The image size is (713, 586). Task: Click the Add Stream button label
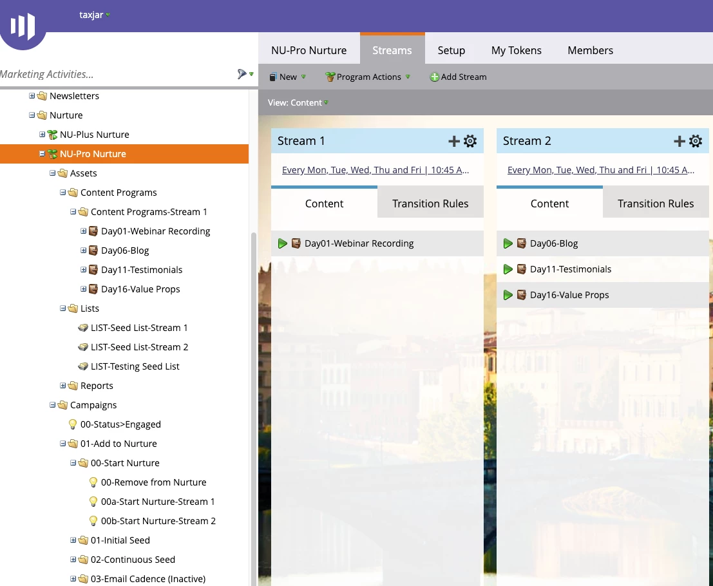click(x=463, y=77)
